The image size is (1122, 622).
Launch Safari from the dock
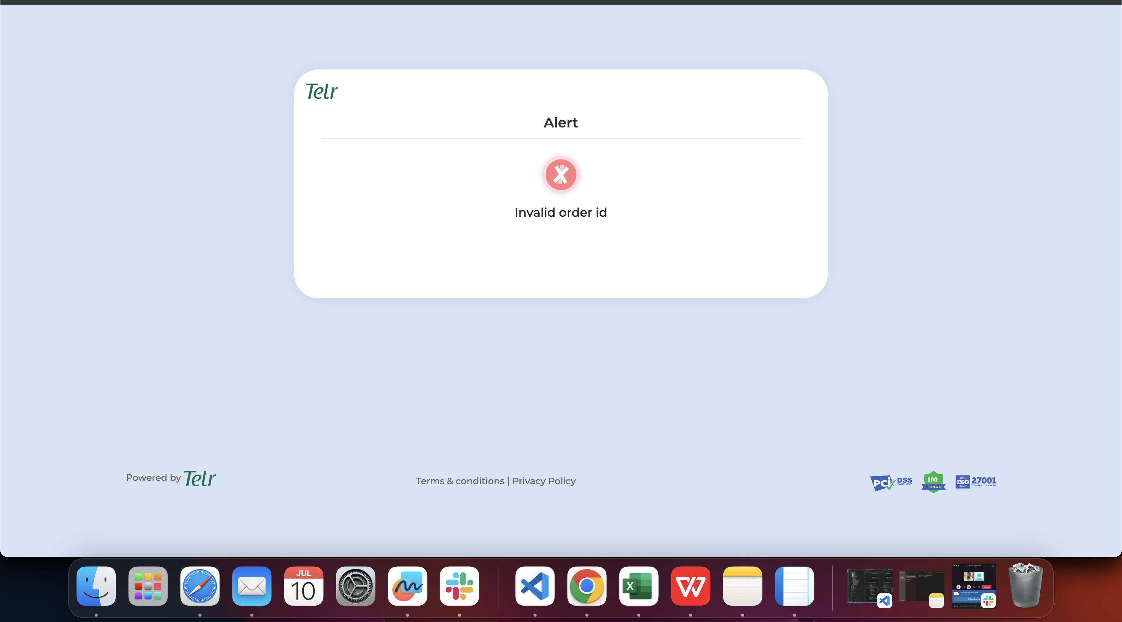pos(200,586)
